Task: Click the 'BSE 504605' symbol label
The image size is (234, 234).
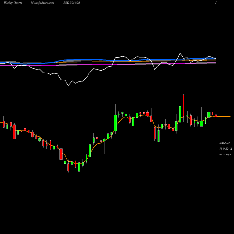Action: click(x=72, y=3)
